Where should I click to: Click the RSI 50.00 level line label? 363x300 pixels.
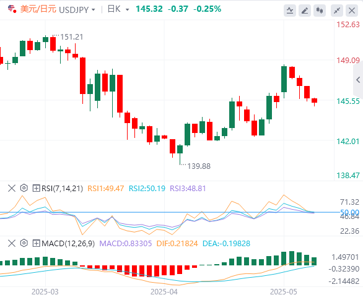coord(349,212)
